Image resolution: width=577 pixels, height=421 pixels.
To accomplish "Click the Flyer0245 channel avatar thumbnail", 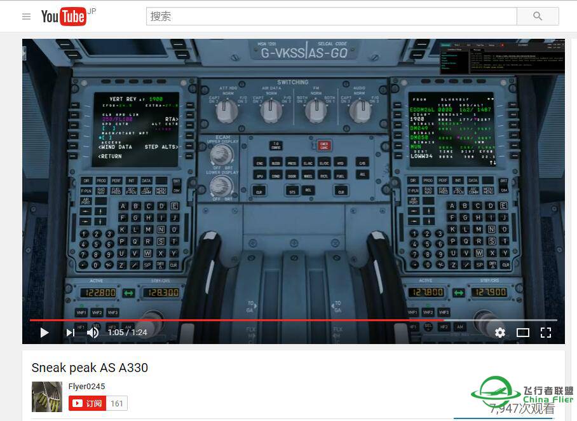I will point(46,396).
